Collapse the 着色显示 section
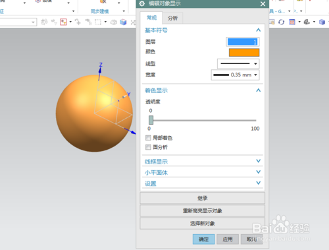 [x=259, y=90]
